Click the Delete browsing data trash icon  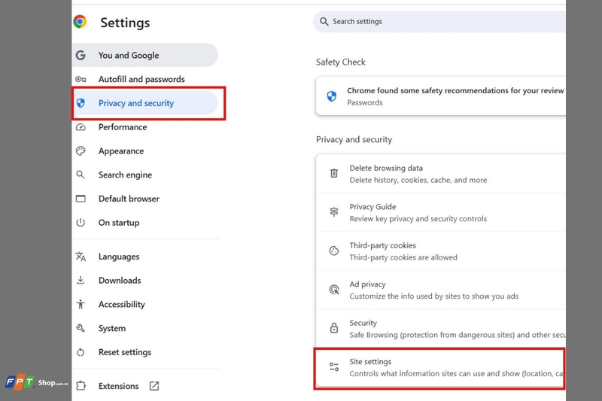(x=334, y=174)
